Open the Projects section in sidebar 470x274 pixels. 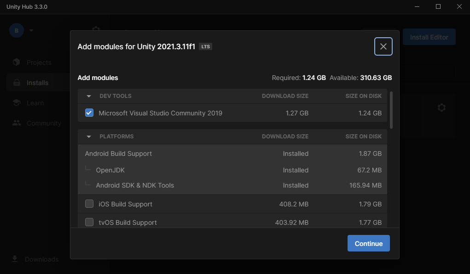click(39, 62)
